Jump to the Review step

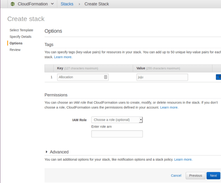(15, 50)
